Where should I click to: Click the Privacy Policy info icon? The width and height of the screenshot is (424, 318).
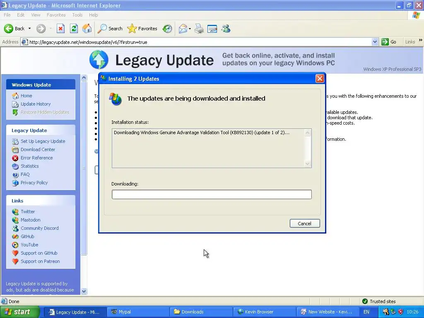[x=15, y=183]
